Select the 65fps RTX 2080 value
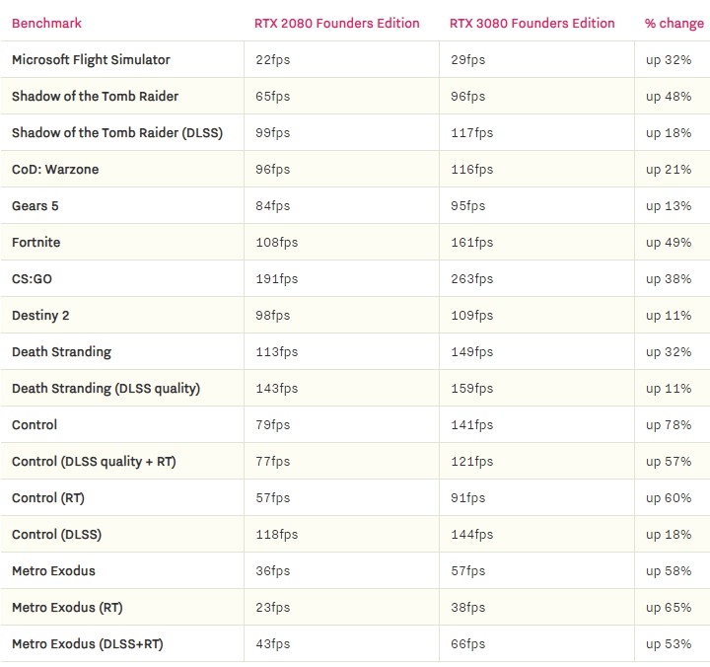The width and height of the screenshot is (710, 667). (x=272, y=97)
